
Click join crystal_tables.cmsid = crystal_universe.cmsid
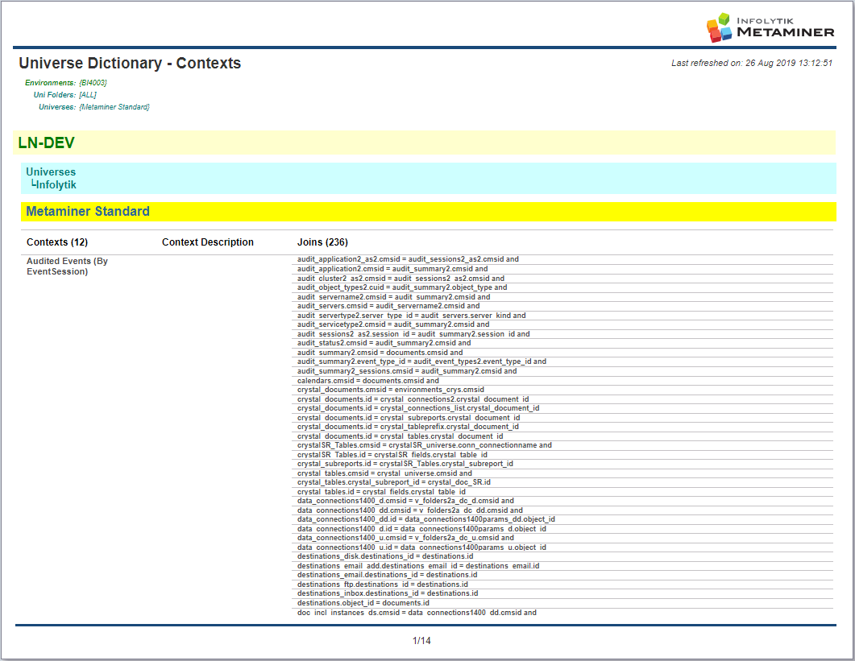(x=384, y=473)
